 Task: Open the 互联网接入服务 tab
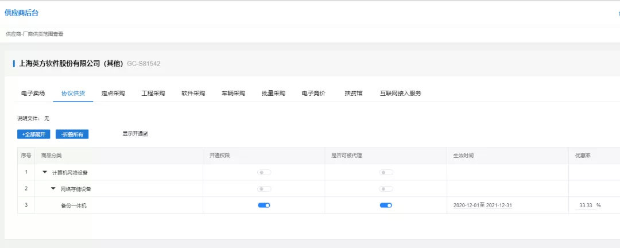pos(400,93)
